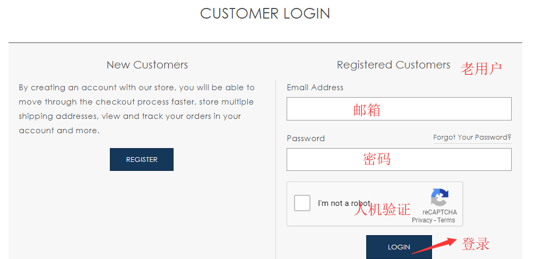Tick the I'm not a robot checkbox

coord(303,203)
